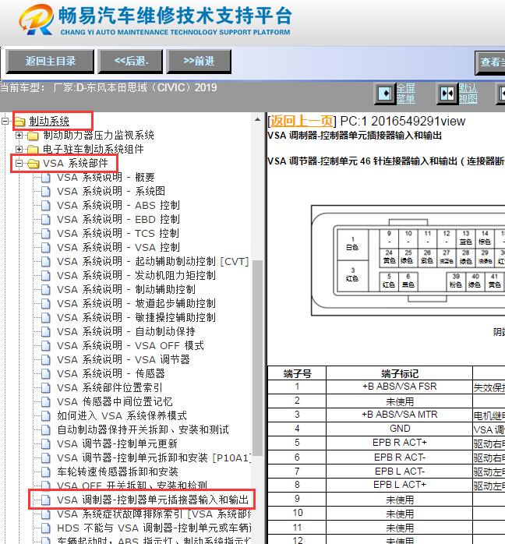Click page icon for 如何进入 VSA 系统保养模式

(x=45, y=415)
